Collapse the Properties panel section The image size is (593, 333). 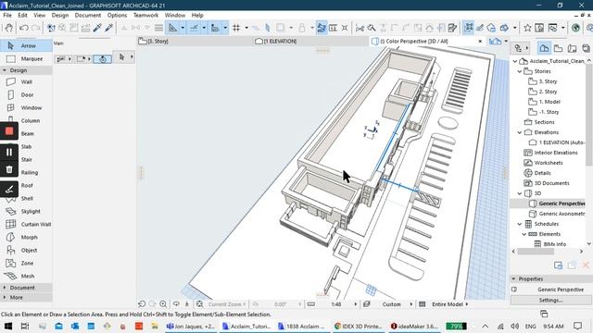point(513,279)
